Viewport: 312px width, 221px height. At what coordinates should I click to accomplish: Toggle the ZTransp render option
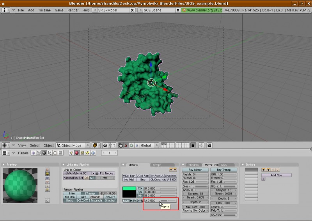(x=89, y=193)
